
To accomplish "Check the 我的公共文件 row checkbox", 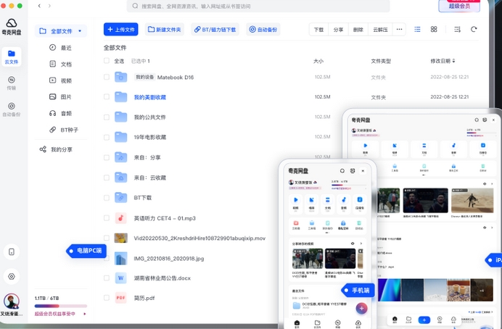I will point(107,117).
